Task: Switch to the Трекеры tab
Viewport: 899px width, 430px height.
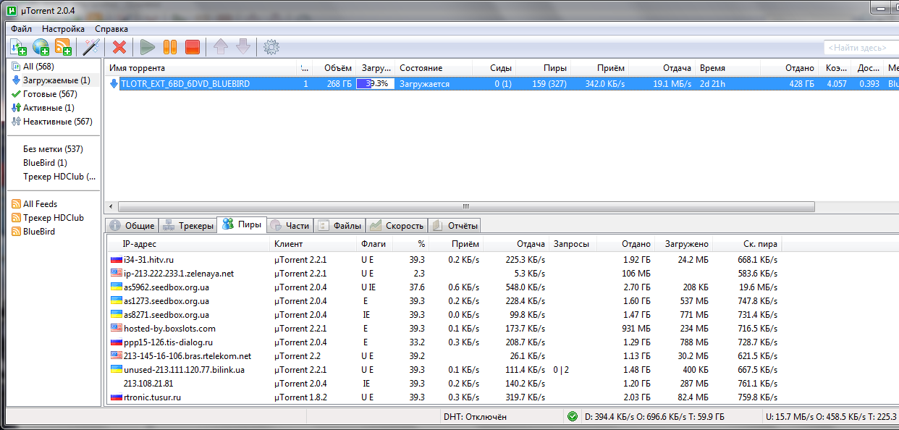Action: point(188,226)
